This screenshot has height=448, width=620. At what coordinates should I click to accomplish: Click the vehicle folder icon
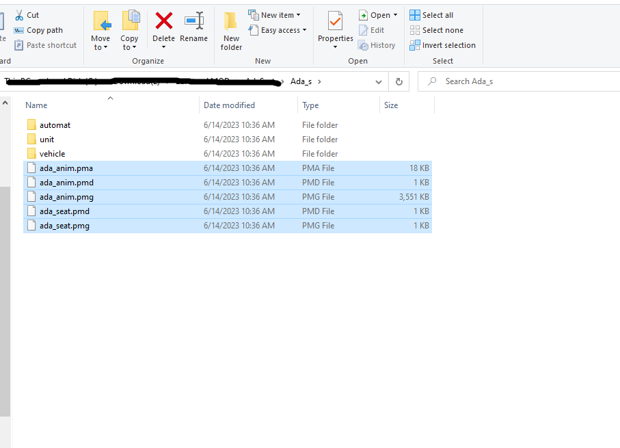point(31,154)
